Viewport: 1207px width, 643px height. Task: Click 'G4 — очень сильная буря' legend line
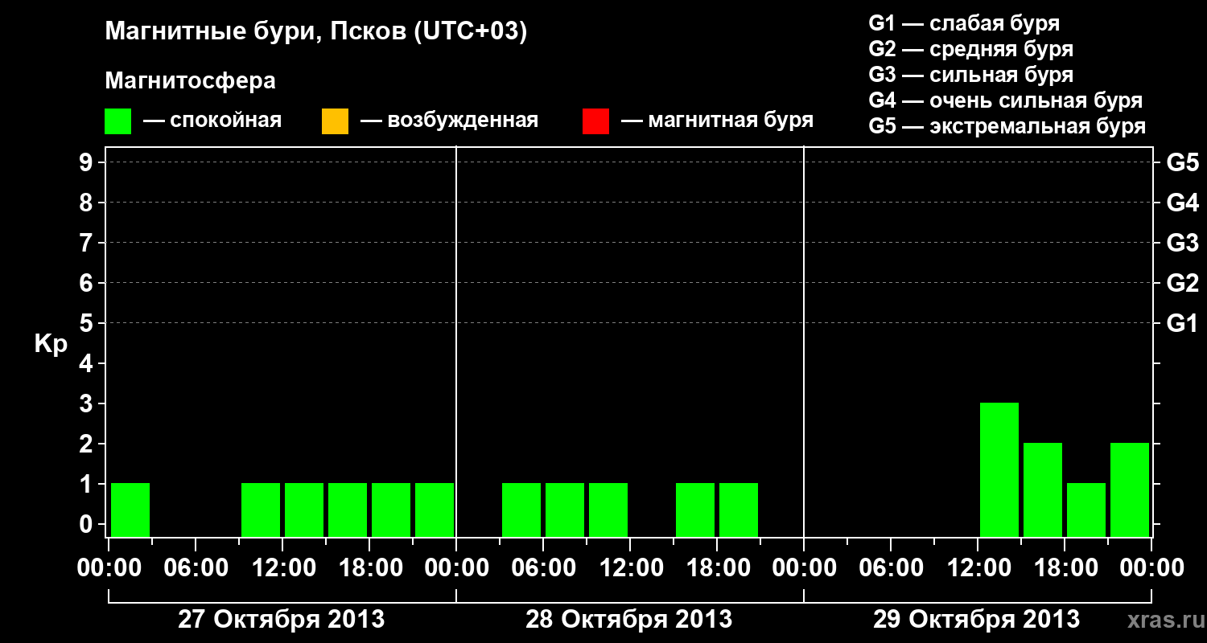click(x=1006, y=100)
